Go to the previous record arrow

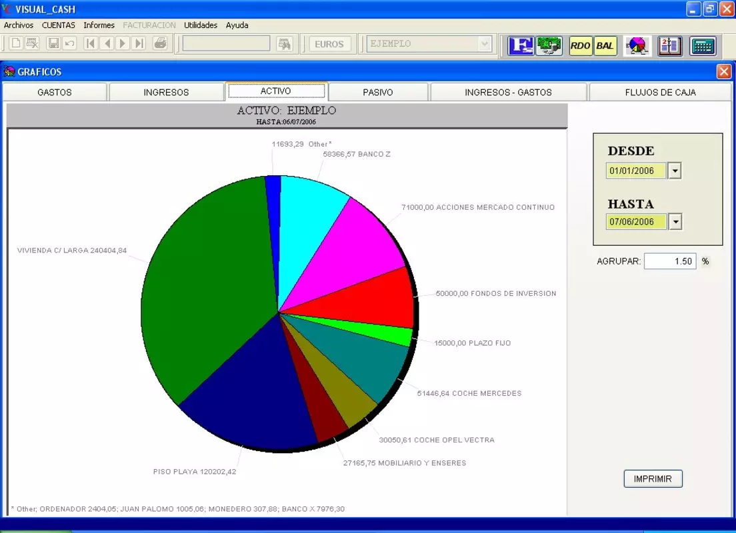tap(107, 43)
